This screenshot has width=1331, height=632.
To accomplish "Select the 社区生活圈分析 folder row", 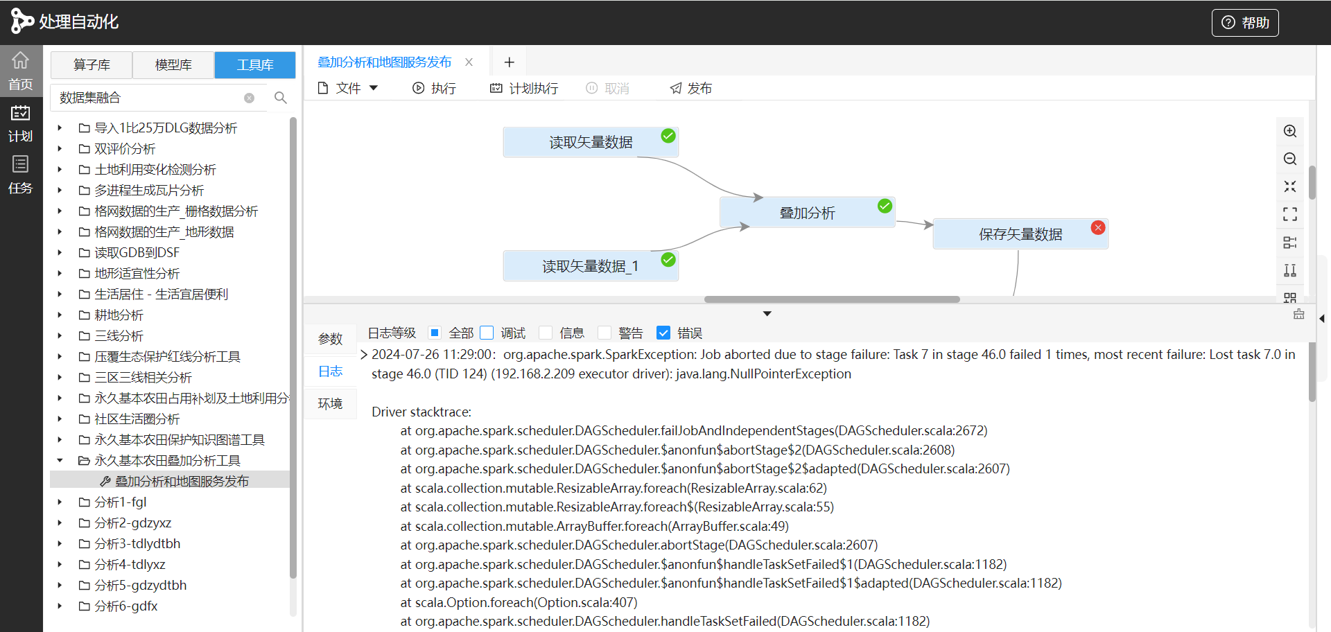I will [170, 419].
